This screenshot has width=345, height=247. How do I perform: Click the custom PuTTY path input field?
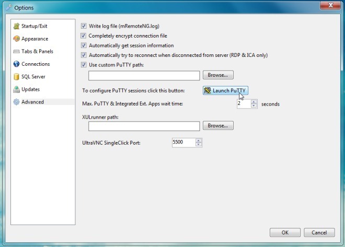point(144,76)
